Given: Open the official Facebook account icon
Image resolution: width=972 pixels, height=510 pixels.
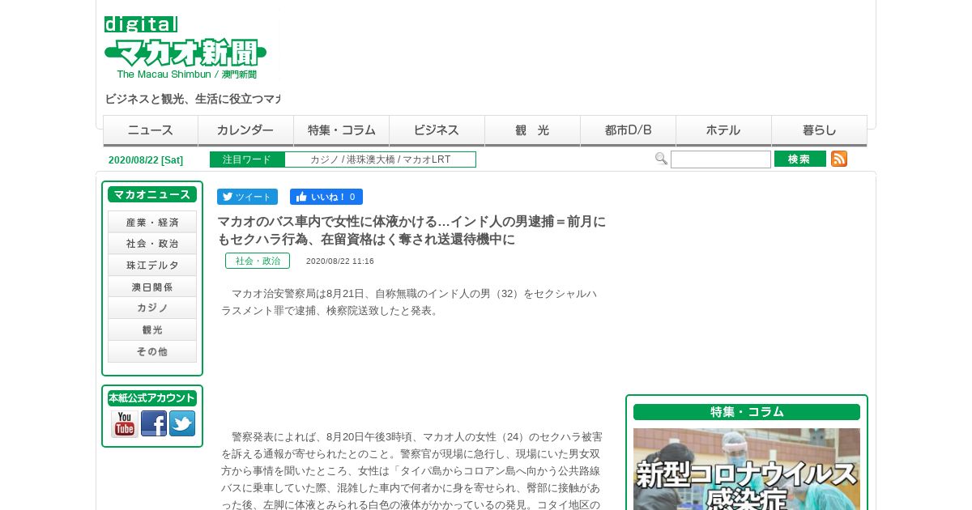Looking at the screenshot, I should click(x=154, y=423).
